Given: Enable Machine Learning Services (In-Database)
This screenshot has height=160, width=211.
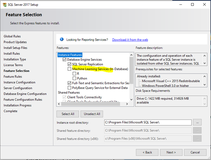Looking at the screenshot, I should point(70,69).
